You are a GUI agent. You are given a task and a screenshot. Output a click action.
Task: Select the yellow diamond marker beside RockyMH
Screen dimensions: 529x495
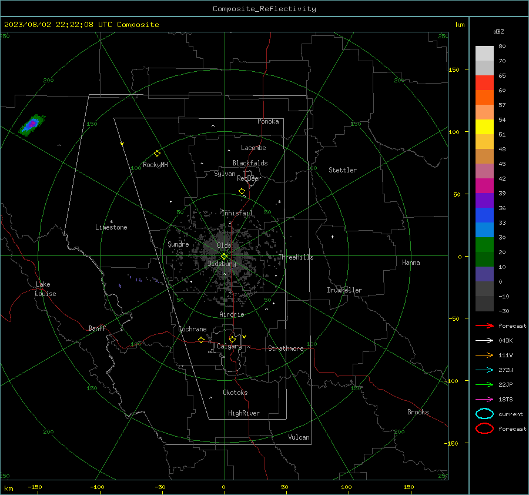[157, 154]
